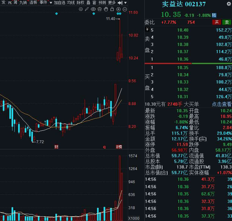232x221 pixels.
Task: Expand dropdown arrow after jump-to-end icon
Action: [125, 3]
